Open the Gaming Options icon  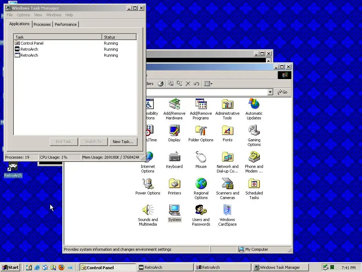tap(254, 136)
